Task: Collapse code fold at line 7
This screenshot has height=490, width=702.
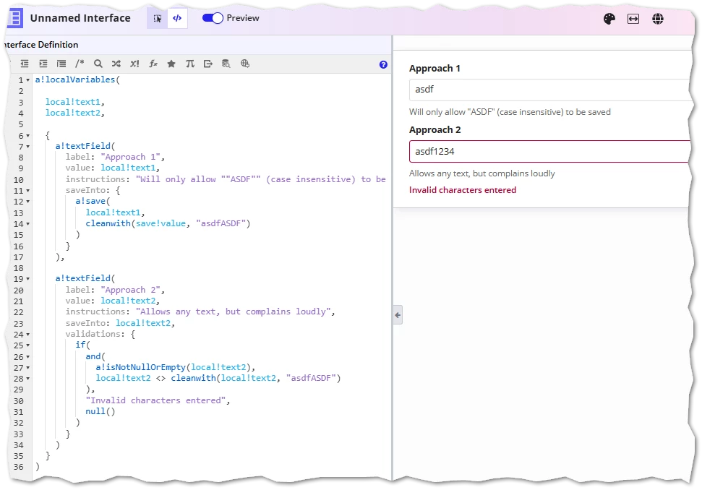Action: (x=27, y=146)
